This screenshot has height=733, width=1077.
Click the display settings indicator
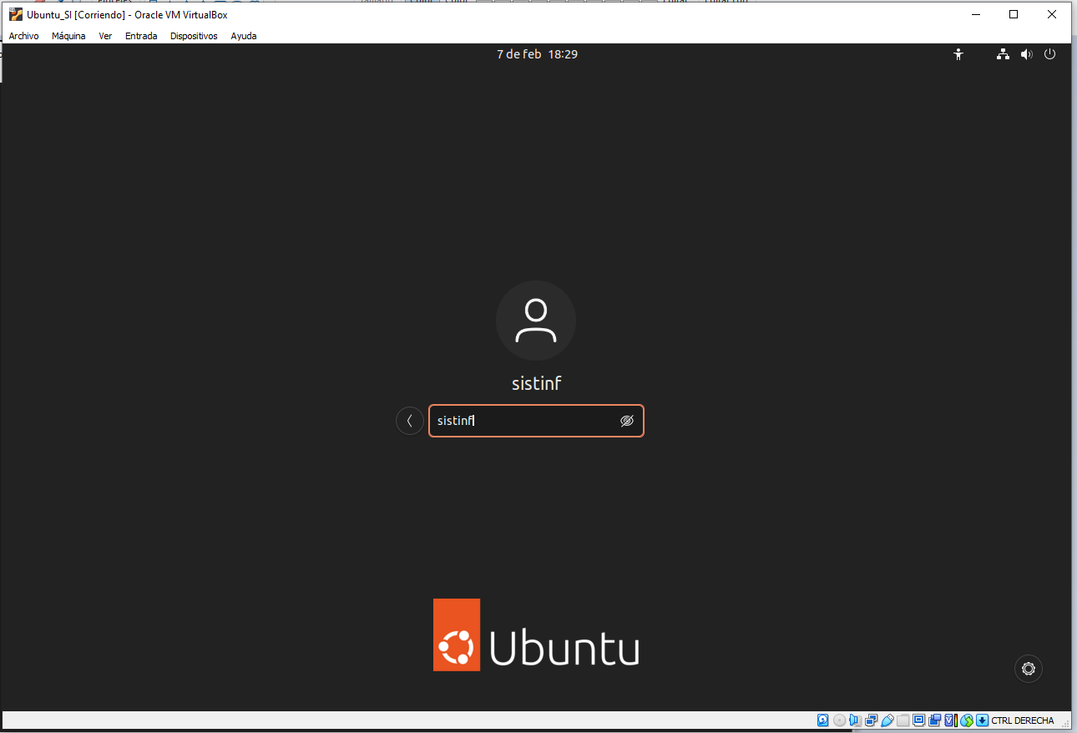point(918,720)
